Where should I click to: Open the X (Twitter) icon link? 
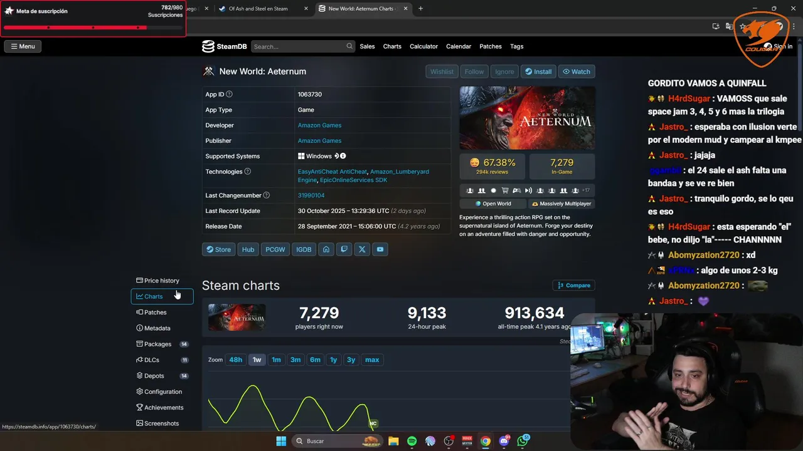(362, 249)
